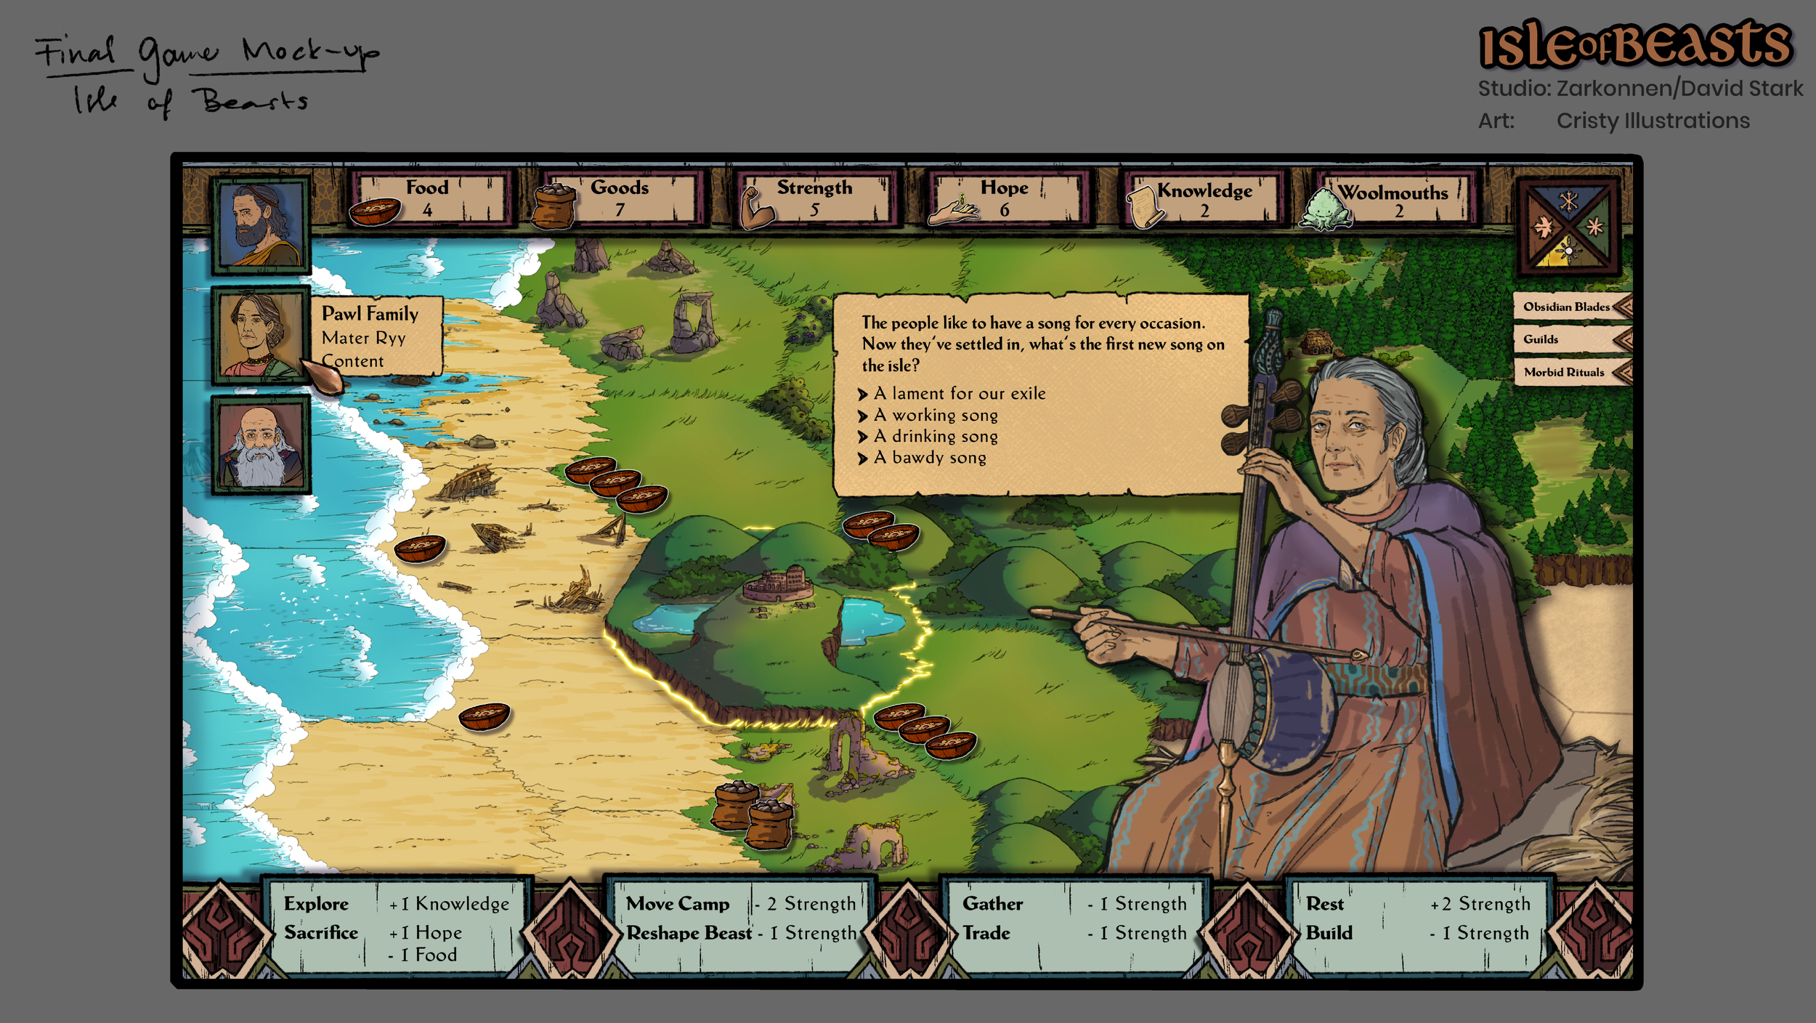This screenshot has width=1816, height=1023.
Task: Click the Hope value 6
Action: pos(1005,210)
